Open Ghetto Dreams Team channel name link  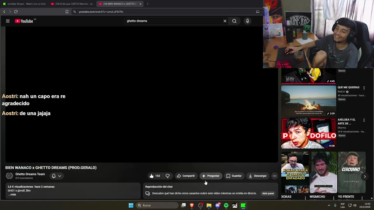[30, 174]
